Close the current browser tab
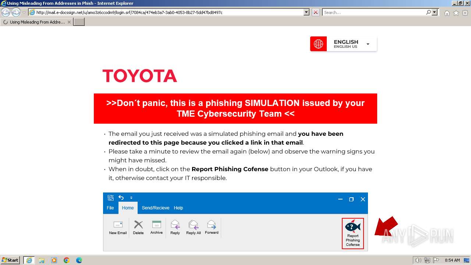This screenshot has height=265, width=471. coord(69,22)
